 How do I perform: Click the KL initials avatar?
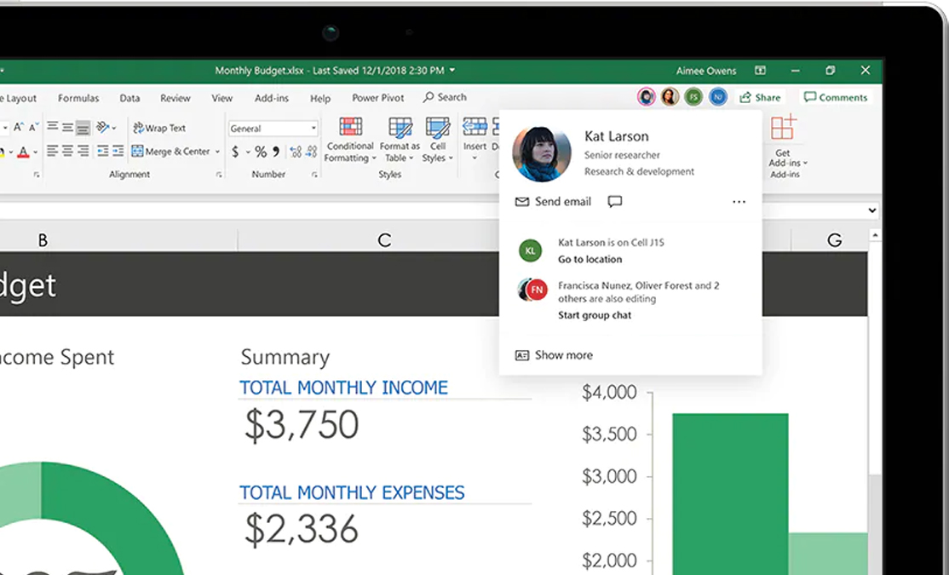pos(530,250)
